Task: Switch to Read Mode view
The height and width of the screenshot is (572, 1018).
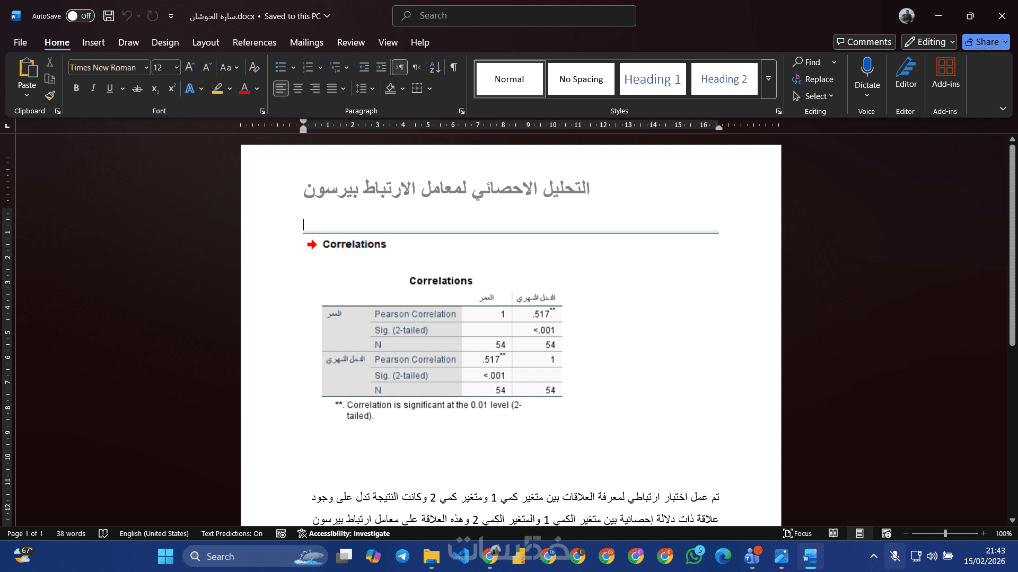Action: 833,533
